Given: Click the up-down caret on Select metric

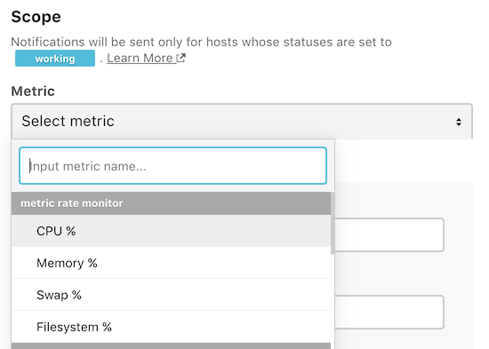Looking at the screenshot, I should point(458,122).
